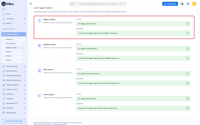Collapse the sidebar with the hamburger icon
The image size is (200, 125).
31,4
